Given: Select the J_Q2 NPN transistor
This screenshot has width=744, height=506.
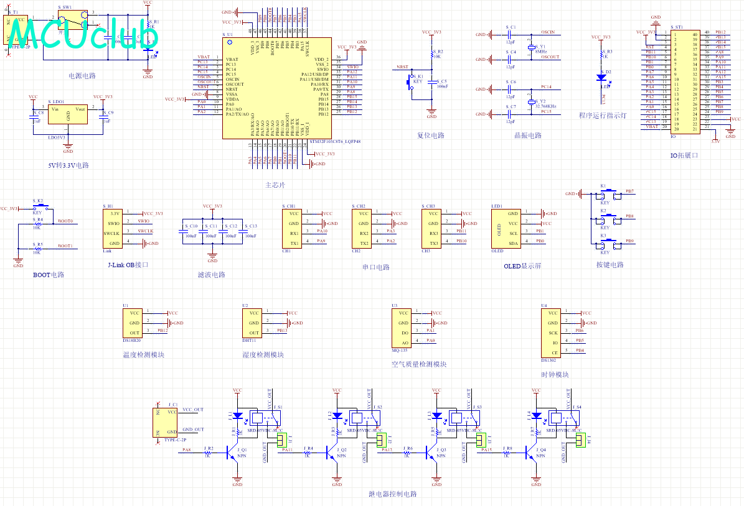Looking at the screenshot, I should (332, 453).
